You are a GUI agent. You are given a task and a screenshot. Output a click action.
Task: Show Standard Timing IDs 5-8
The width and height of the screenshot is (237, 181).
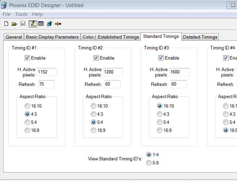(149, 162)
